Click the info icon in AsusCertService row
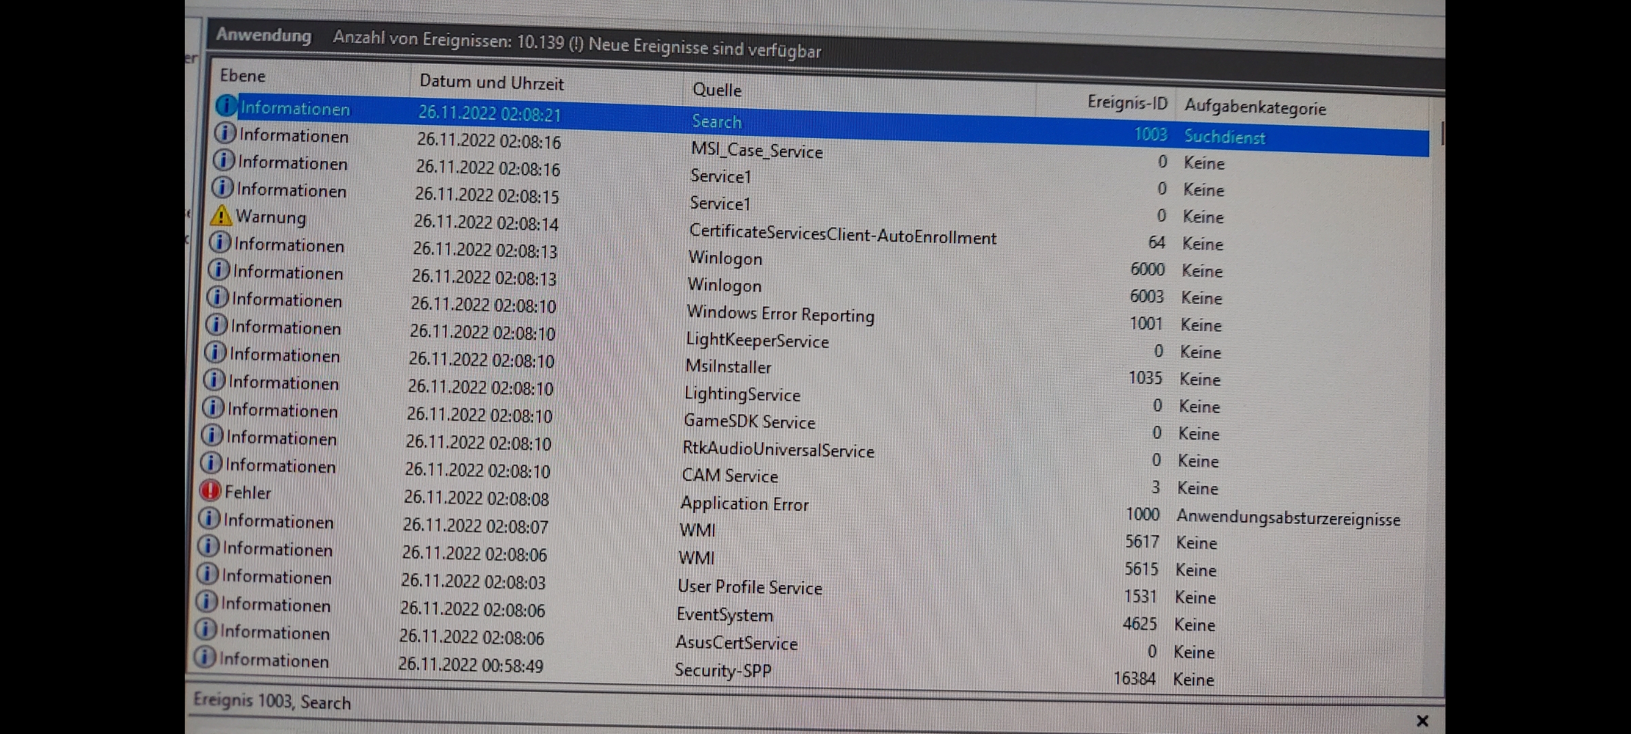The image size is (1631, 734). (205, 629)
